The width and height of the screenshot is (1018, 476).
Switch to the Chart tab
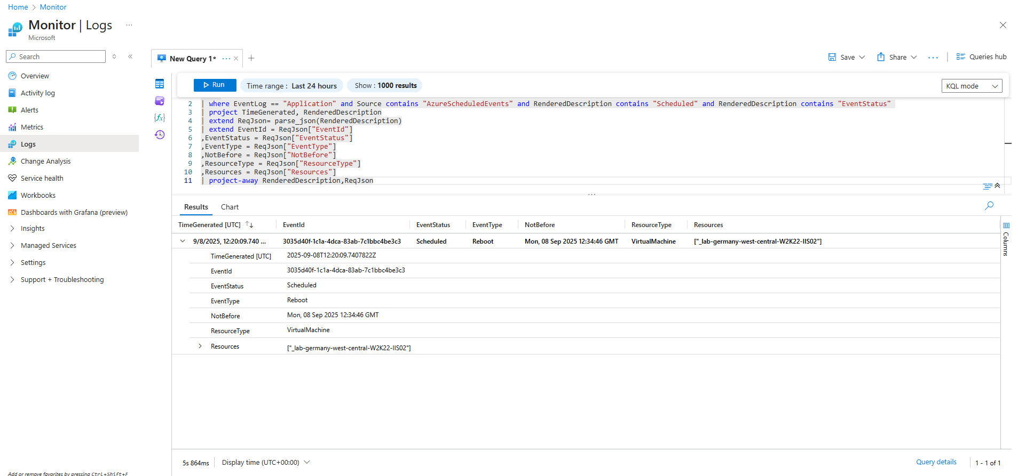click(230, 207)
